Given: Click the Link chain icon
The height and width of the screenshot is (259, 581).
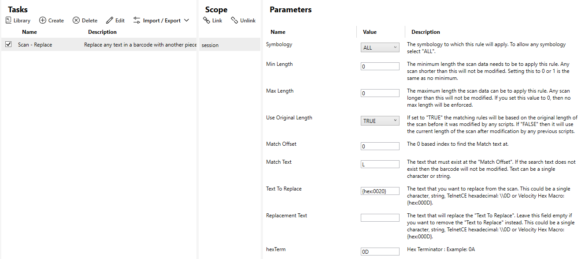Looking at the screenshot, I should [206, 20].
